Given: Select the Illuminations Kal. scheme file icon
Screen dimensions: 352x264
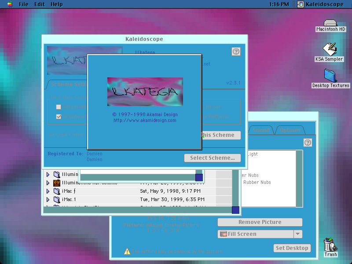Looking at the screenshot, I should (x=57, y=183).
